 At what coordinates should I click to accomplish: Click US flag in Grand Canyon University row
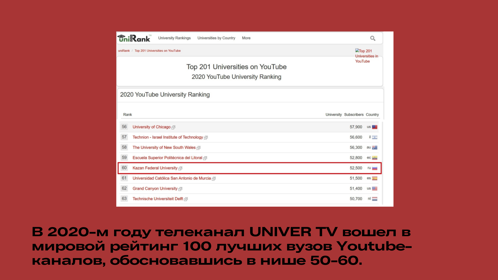375,189
